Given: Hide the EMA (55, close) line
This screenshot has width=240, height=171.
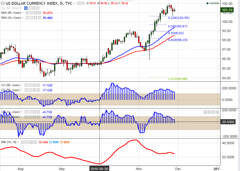Looking at the screenshot, I should coord(27,13).
